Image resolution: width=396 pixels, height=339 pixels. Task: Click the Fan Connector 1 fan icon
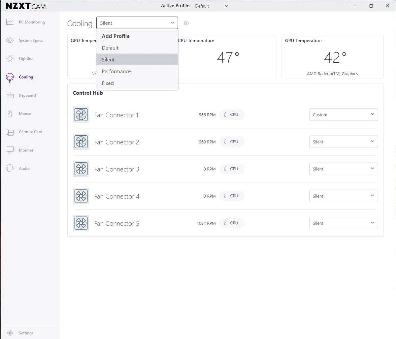[x=81, y=115]
